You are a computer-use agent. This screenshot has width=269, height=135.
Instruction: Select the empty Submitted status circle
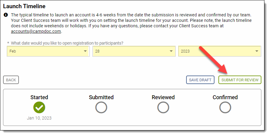pos(101,107)
